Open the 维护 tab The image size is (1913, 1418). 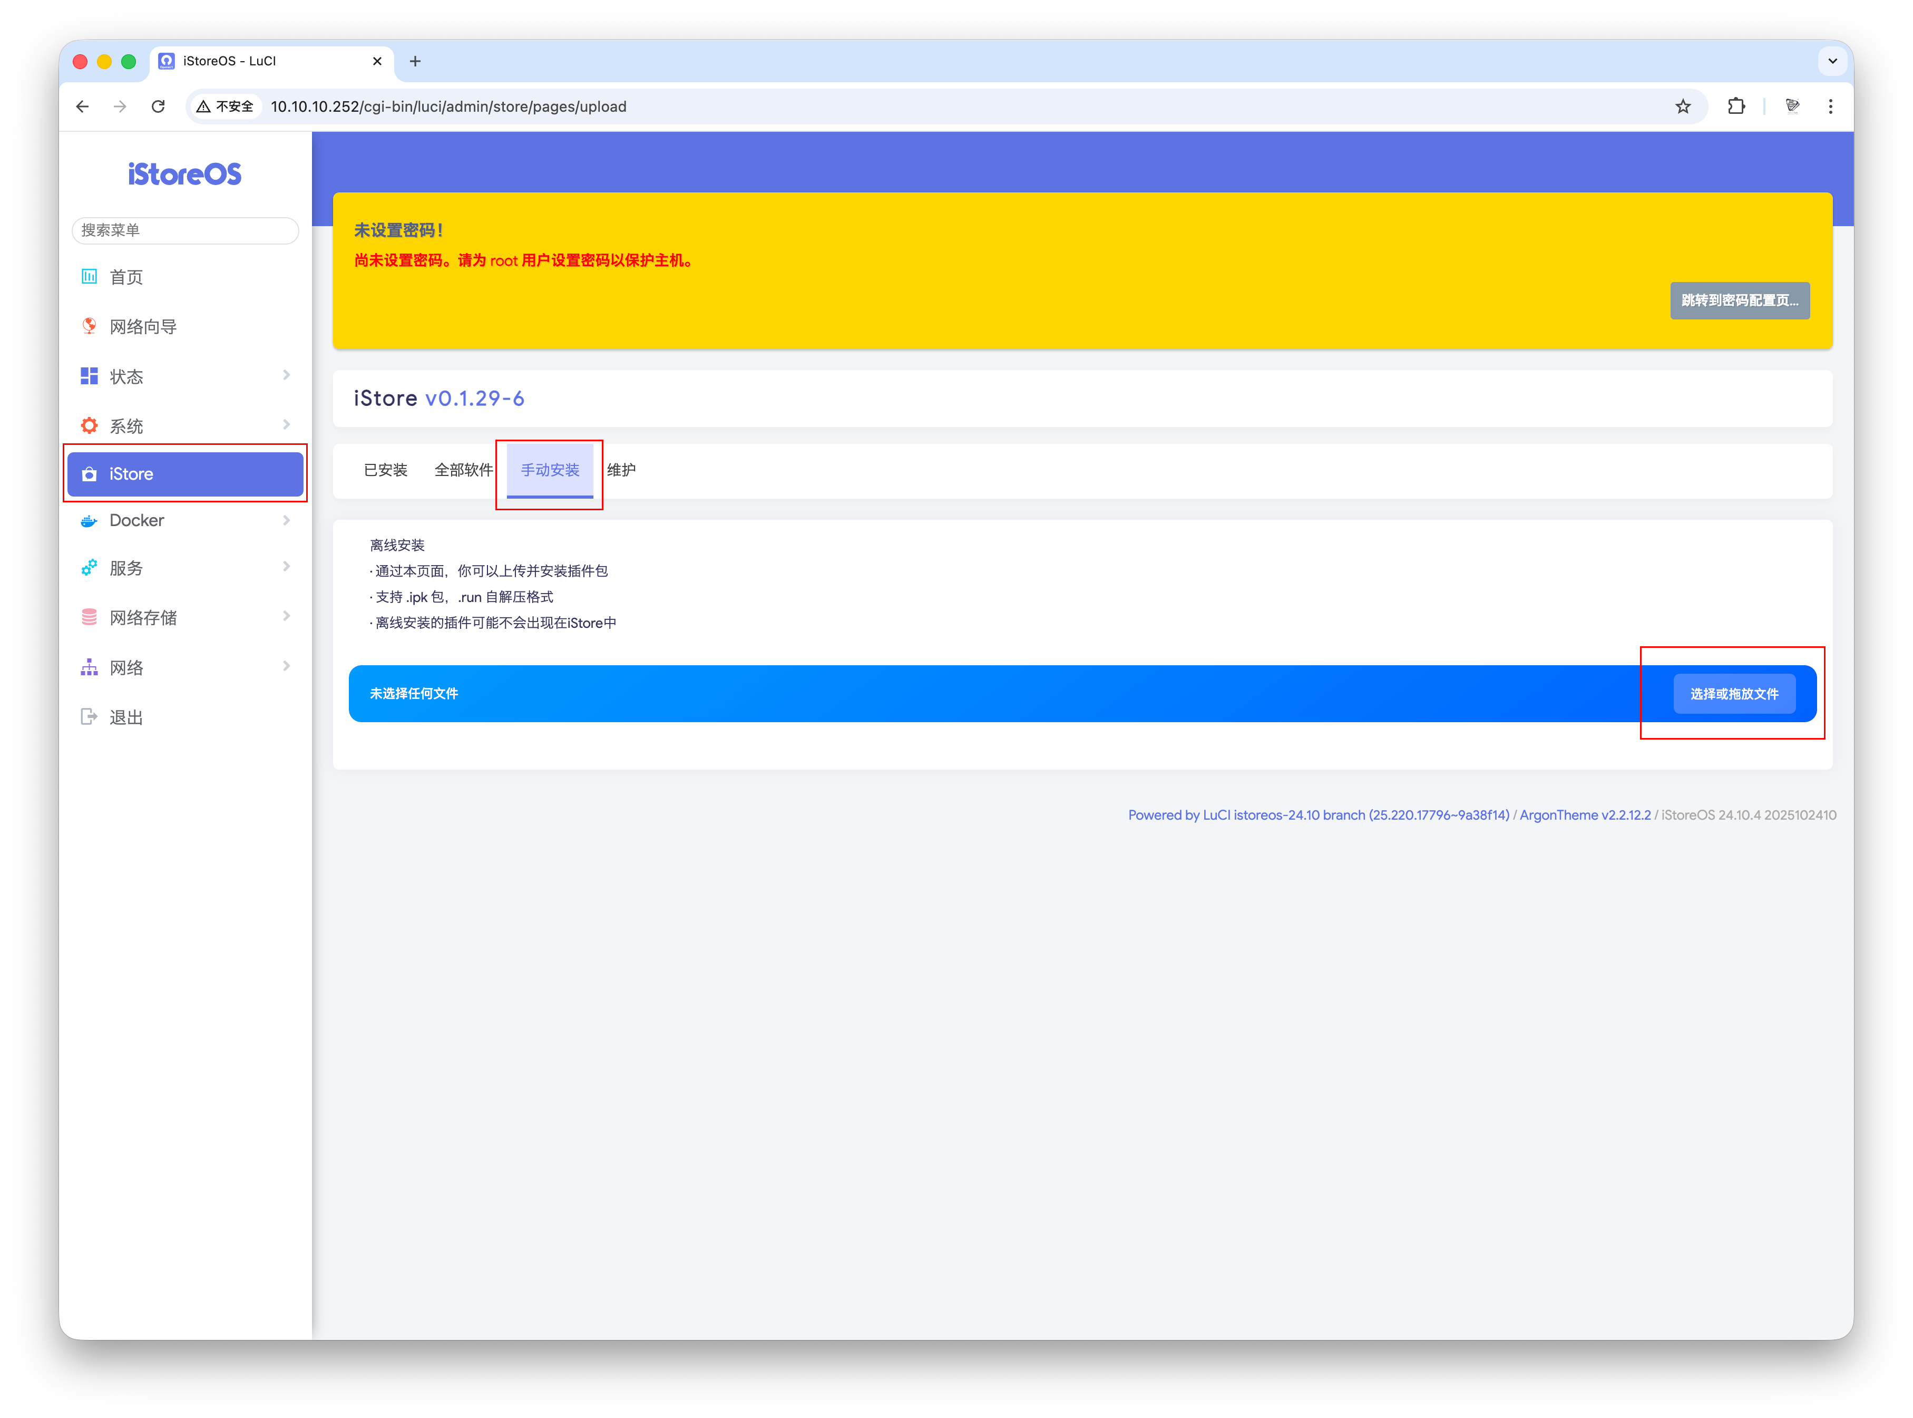pos(621,470)
